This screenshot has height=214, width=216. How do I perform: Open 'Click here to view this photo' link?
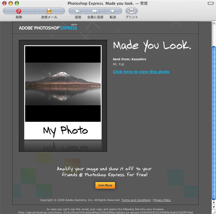point(141,72)
